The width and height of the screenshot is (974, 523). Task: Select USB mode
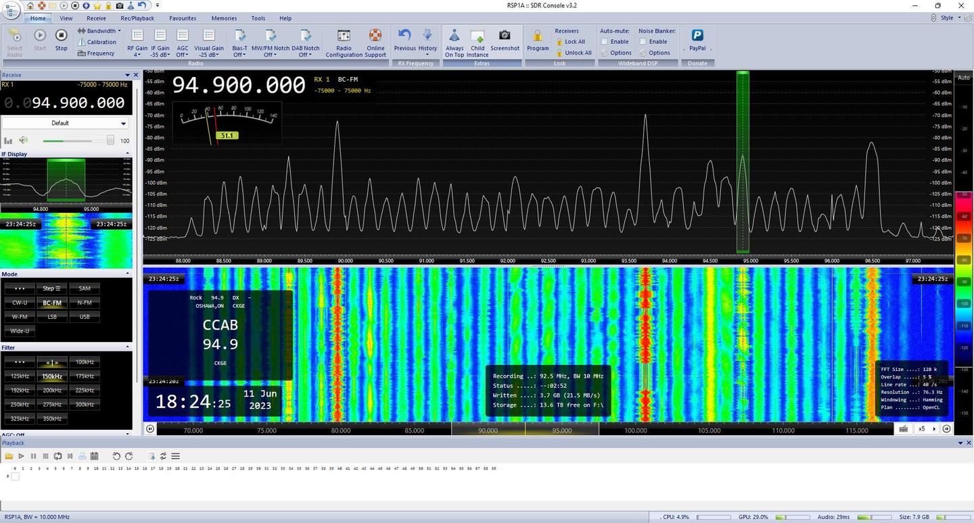click(x=85, y=316)
